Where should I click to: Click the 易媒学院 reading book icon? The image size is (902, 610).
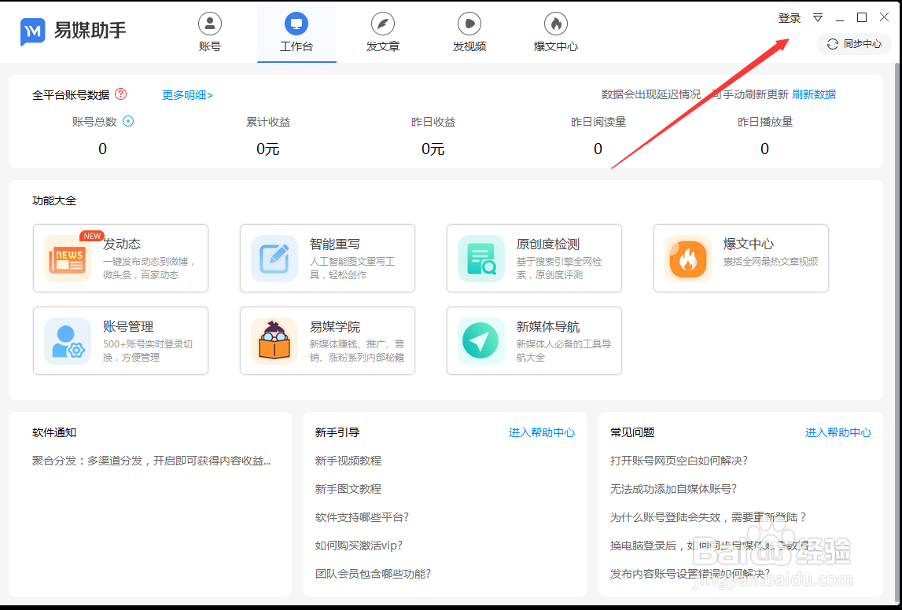274,341
